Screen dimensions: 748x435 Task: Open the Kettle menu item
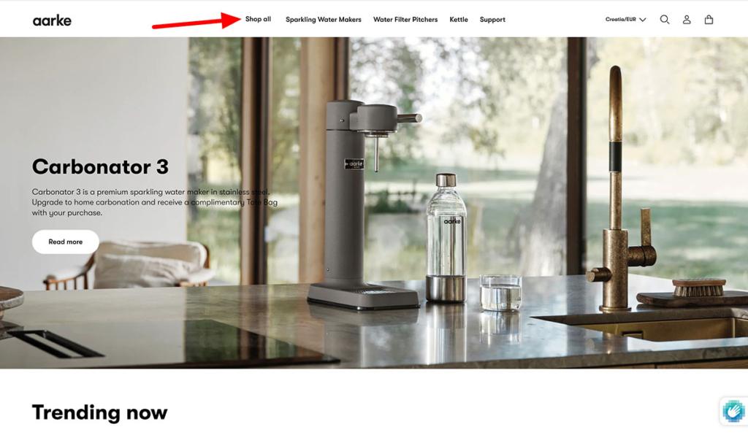[x=459, y=20]
